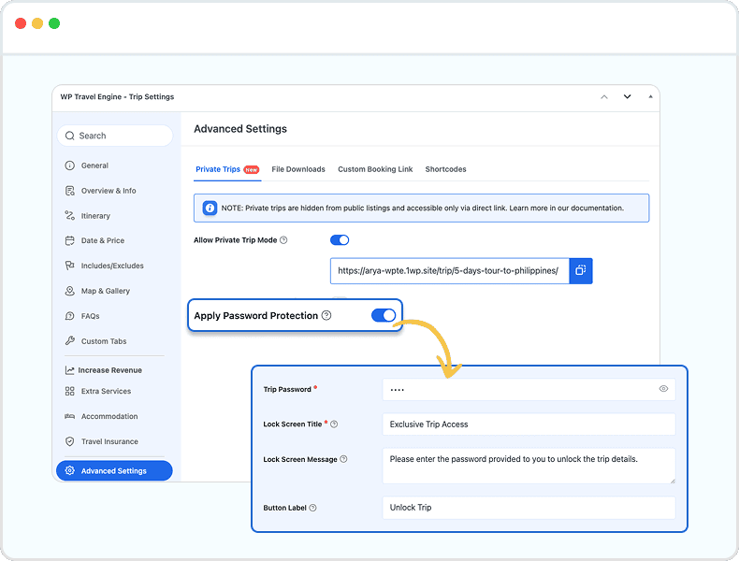Click the up chevron in panel header
The width and height of the screenshot is (739, 561).
coord(604,97)
